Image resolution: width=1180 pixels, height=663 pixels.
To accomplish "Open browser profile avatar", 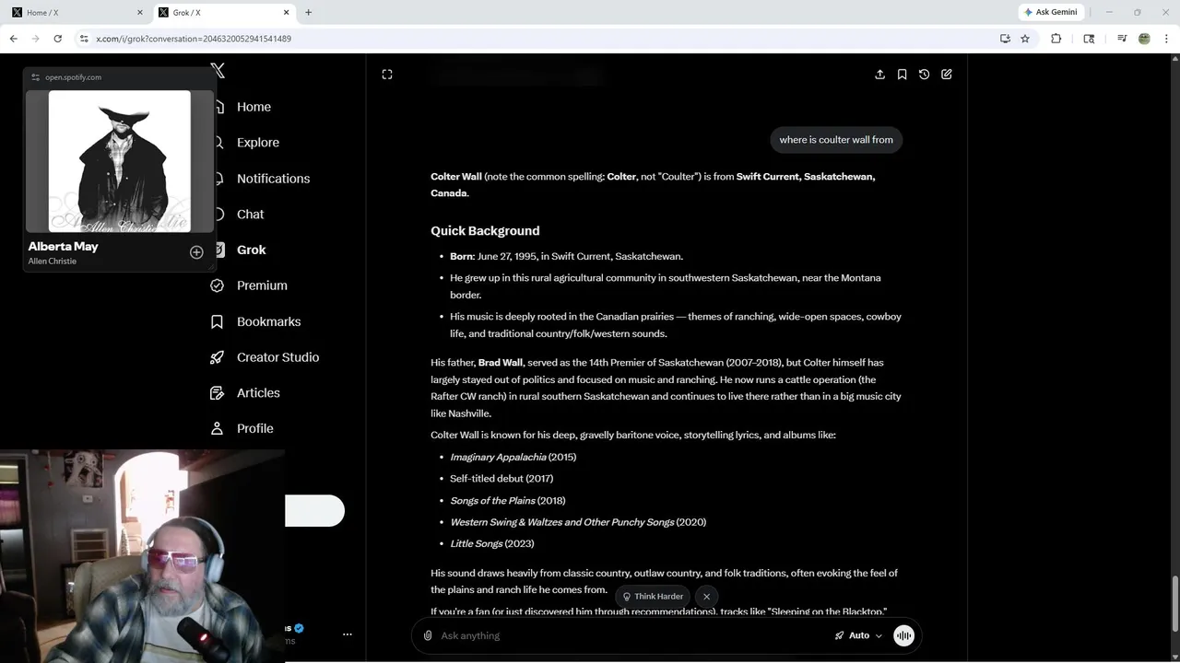I will pyautogui.click(x=1144, y=39).
